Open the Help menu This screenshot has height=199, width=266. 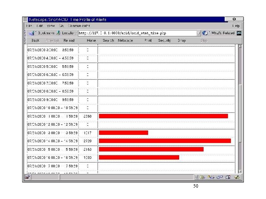pyautogui.click(x=236, y=26)
